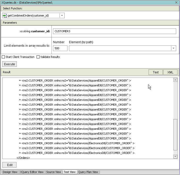Viewport: 180px width, 175px height.
Task: Expand the last ApparelDB CUSTOMER_ORDER node
Action: (x=20, y=138)
